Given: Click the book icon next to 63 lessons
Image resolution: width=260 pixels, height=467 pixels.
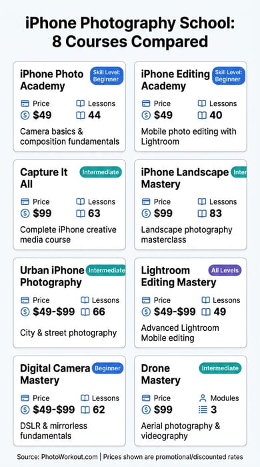Looking at the screenshot, I should point(81,213).
